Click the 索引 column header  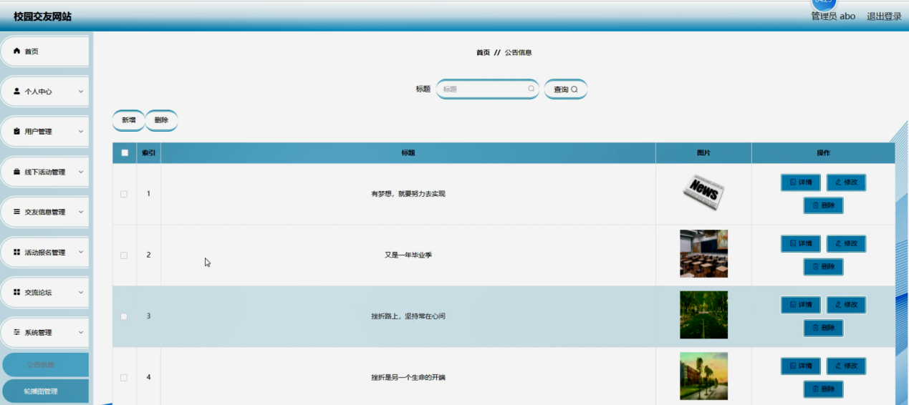pyautogui.click(x=149, y=153)
